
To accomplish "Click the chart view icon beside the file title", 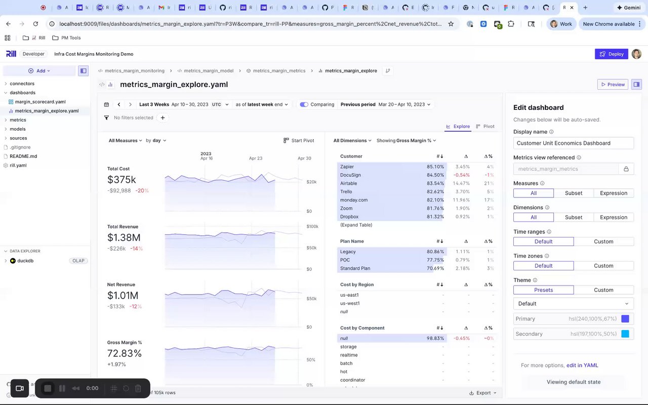I will pos(110,85).
